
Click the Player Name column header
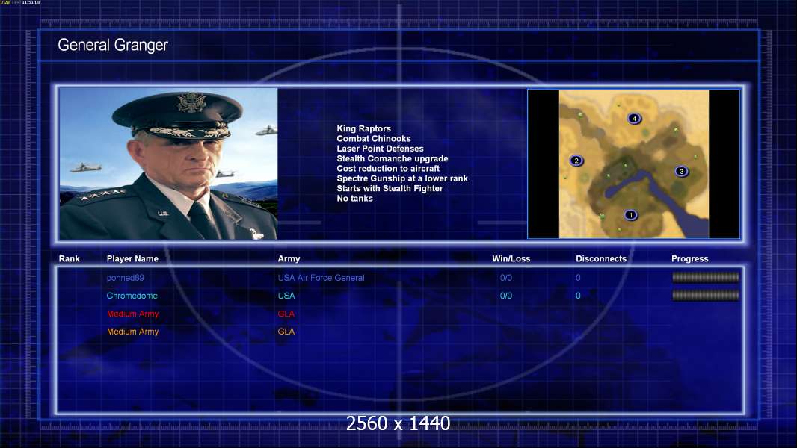(132, 259)
